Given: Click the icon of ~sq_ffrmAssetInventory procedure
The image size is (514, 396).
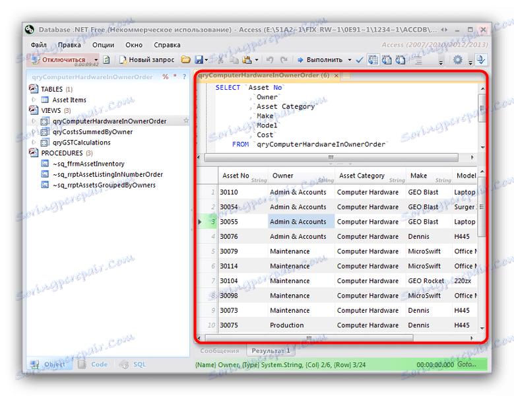Looking at the screenshot, I should [x=45, y=164].
